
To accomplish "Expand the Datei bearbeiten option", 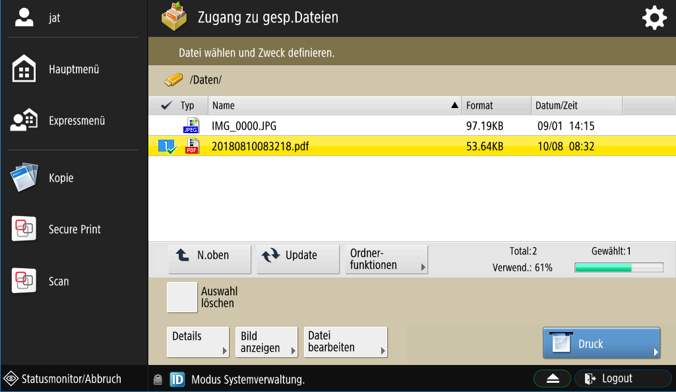I will coord(346,342).
